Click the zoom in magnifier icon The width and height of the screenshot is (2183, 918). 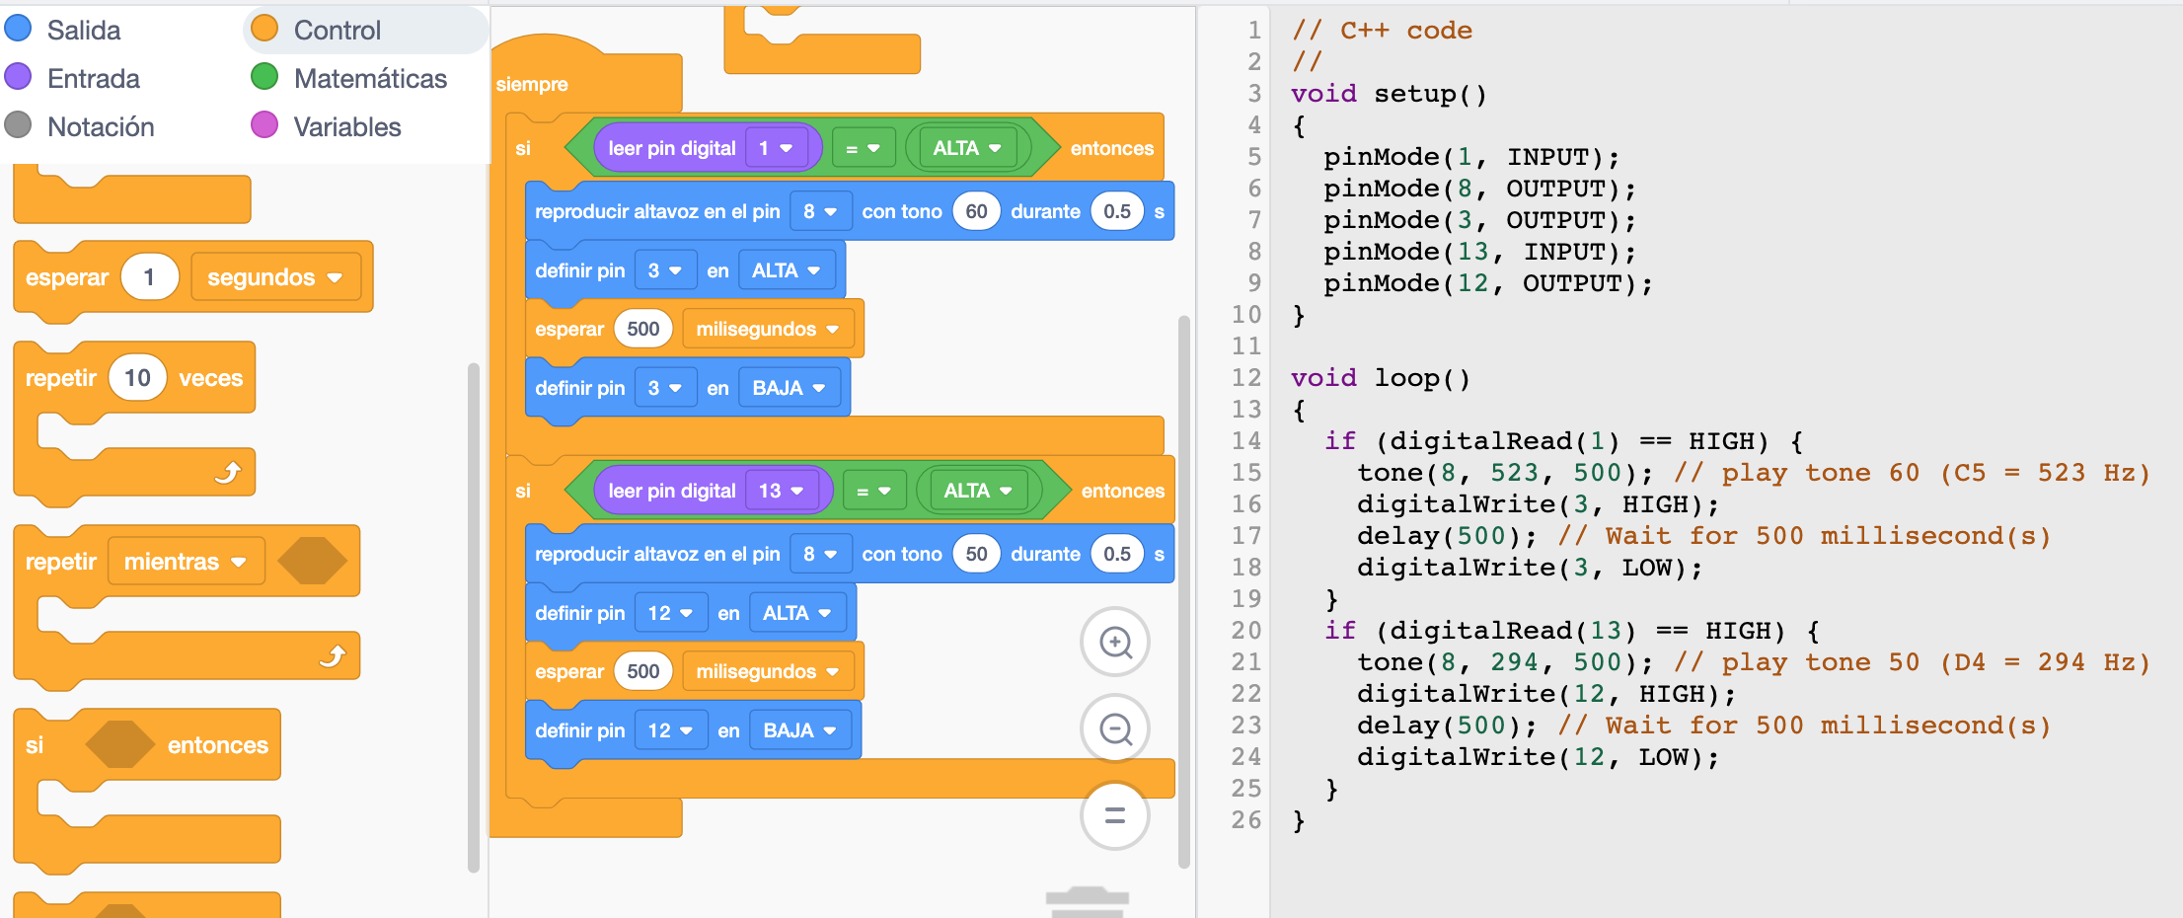1115,643
